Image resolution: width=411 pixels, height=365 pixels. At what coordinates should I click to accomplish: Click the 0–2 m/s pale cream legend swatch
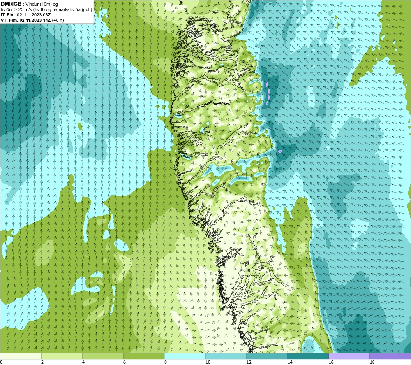point(21,356)
